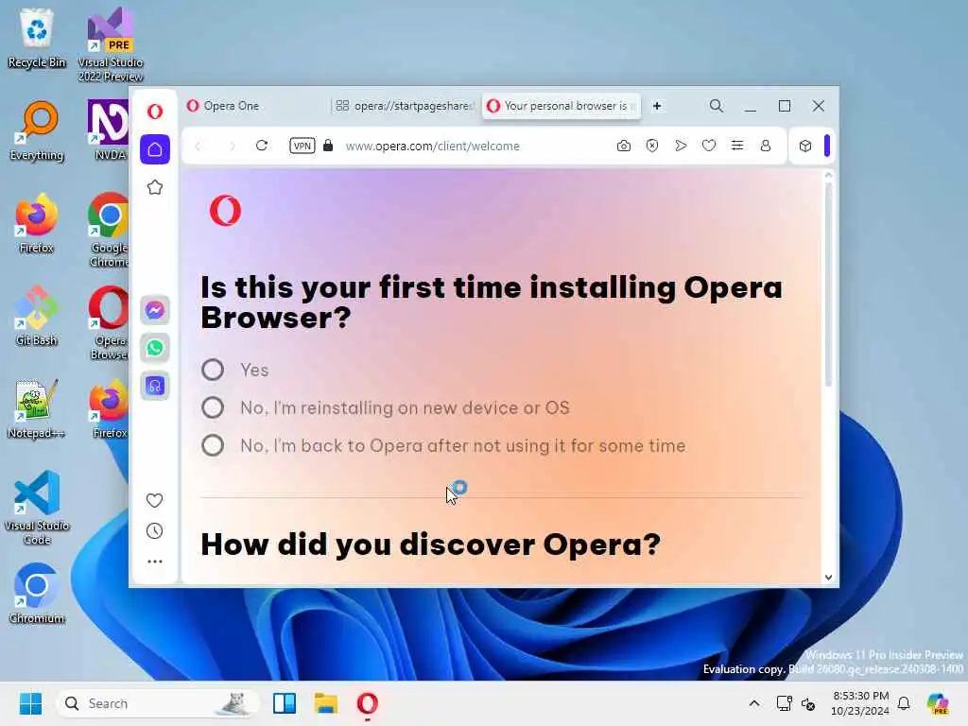Open the Recycle Bin desktop icon
Viewport: 968px width, 726px height.
tap(37, 37)
